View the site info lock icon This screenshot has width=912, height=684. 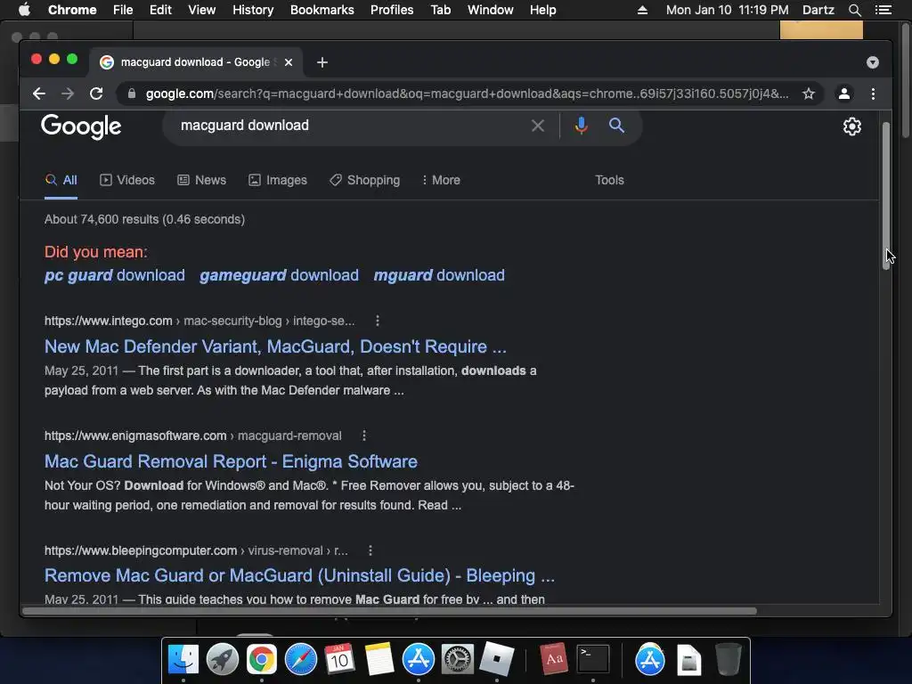click(x=132, y=94)
